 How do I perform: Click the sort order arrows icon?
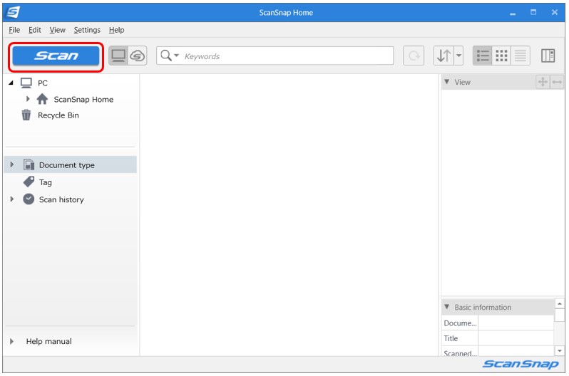point(444,56)
